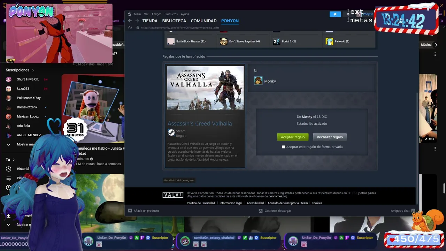Open PoliticosMXPlay channel avatar
This screenshot has width=446, height=251.
9,98
